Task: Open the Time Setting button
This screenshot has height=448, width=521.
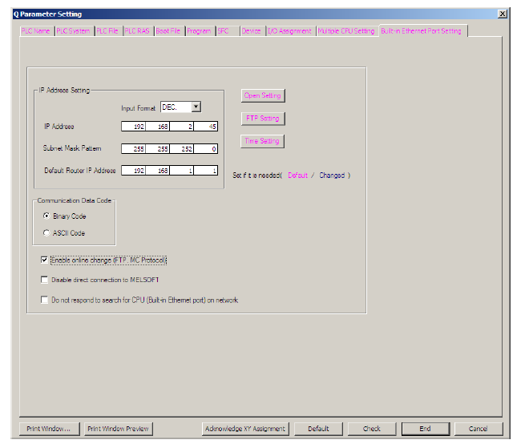Action: tap(262, 141)
